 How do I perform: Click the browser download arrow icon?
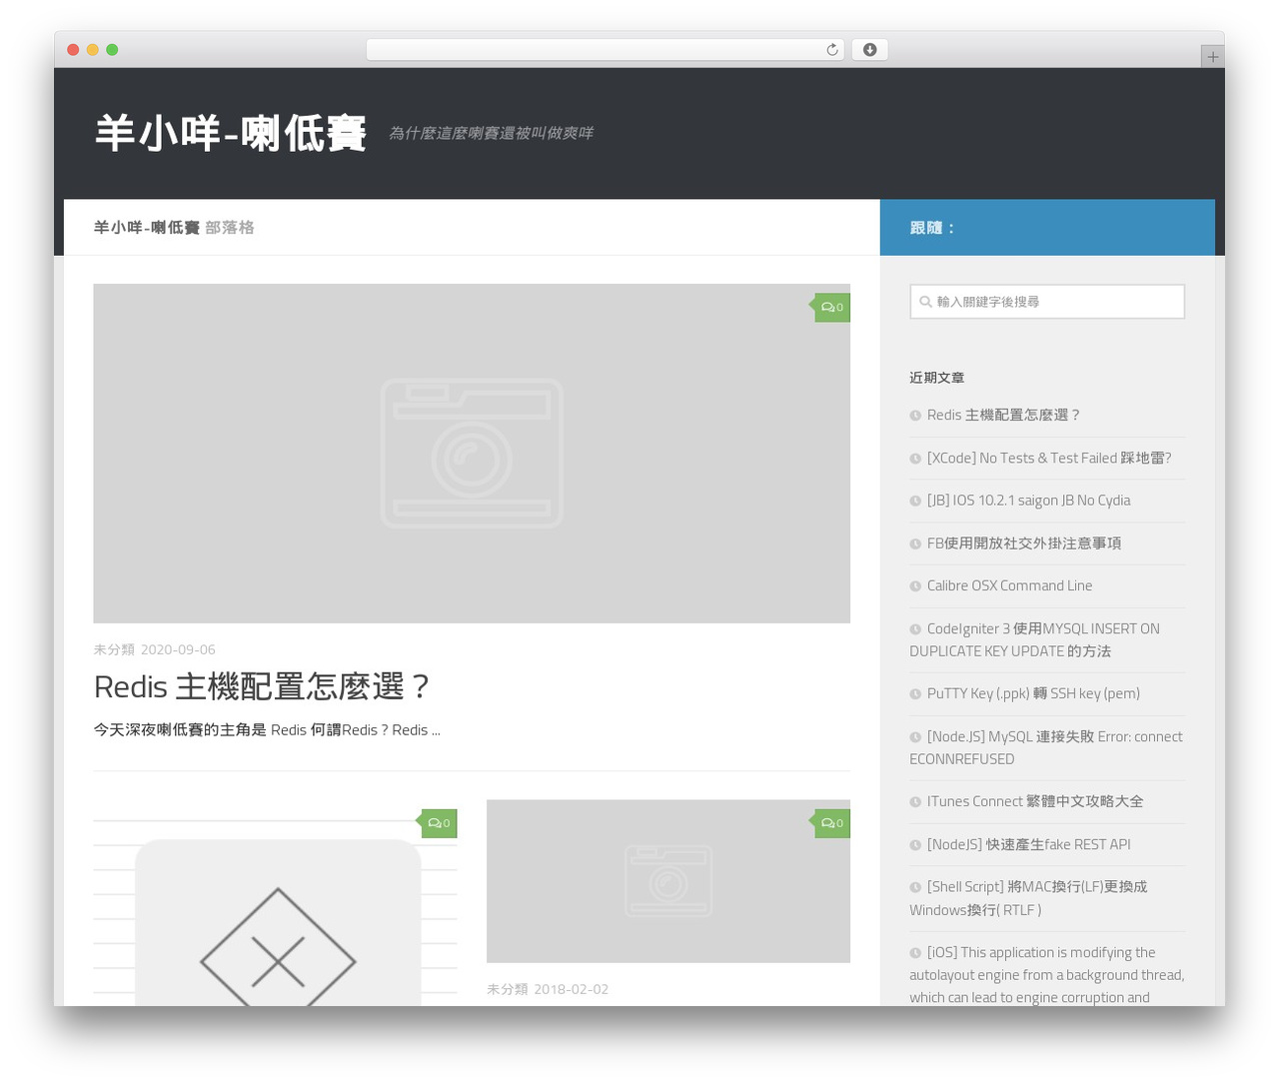[x=869, y=50]
